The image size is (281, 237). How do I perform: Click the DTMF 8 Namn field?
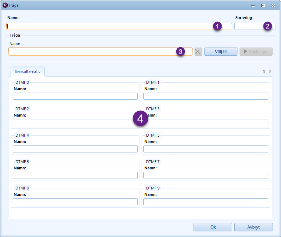point(75,202)
